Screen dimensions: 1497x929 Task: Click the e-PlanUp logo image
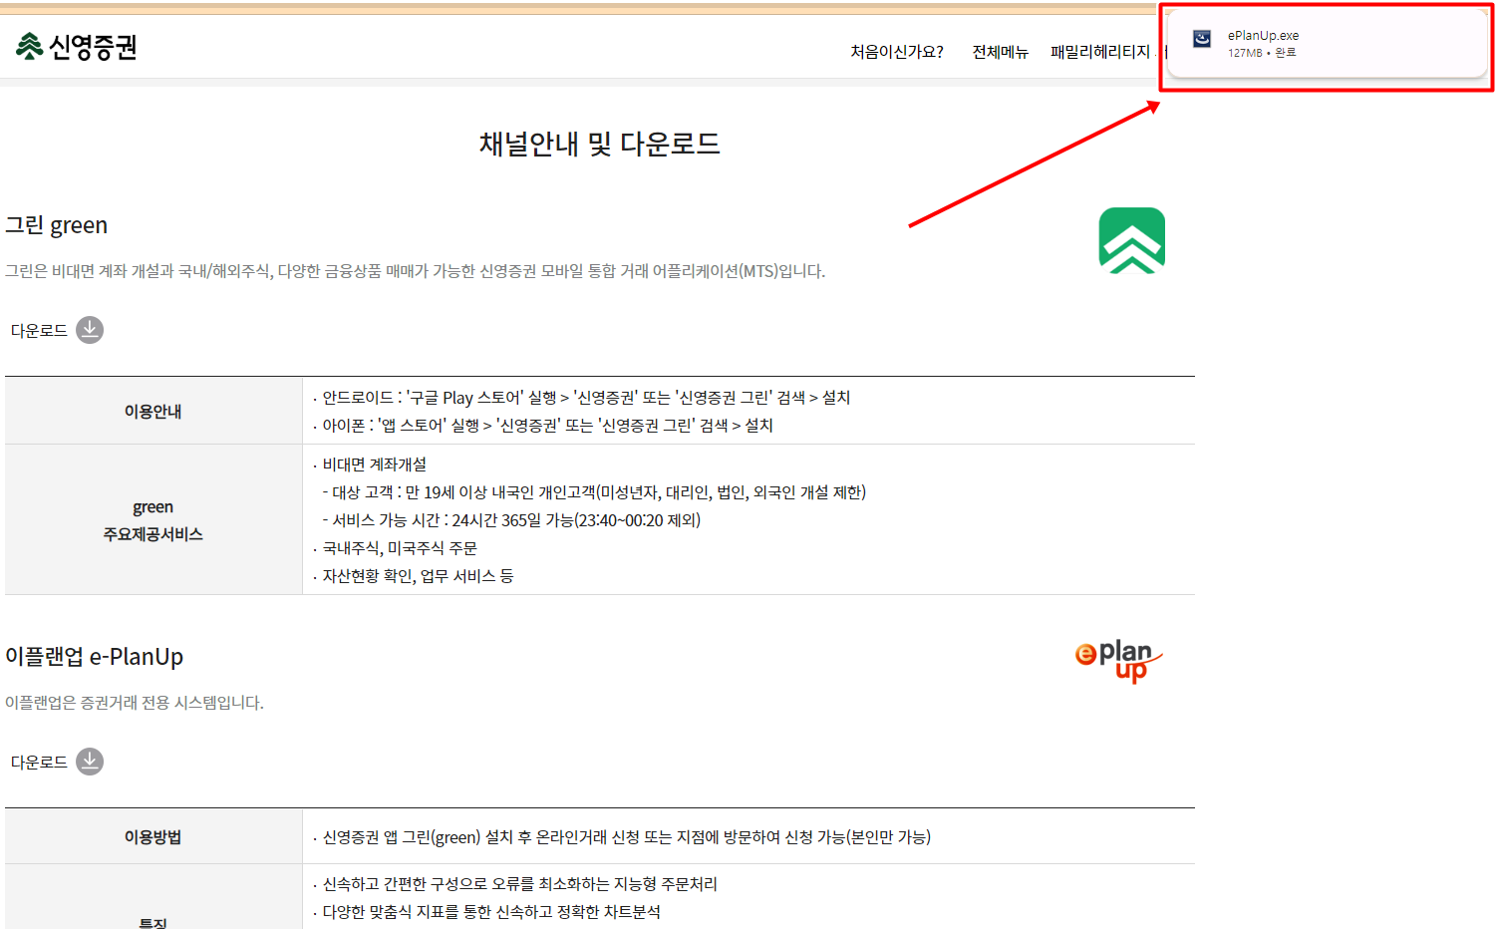pyautogui.click(x=1118, y=660)
